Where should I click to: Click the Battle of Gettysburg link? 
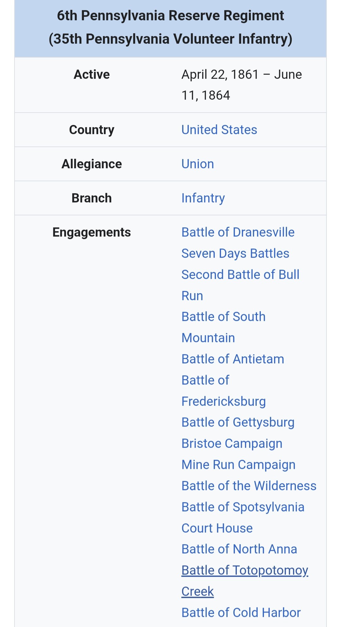pyautogui.click(x=238, y=422)
